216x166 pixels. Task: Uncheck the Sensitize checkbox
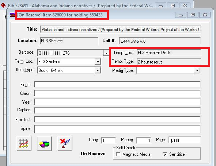[165, 154]
